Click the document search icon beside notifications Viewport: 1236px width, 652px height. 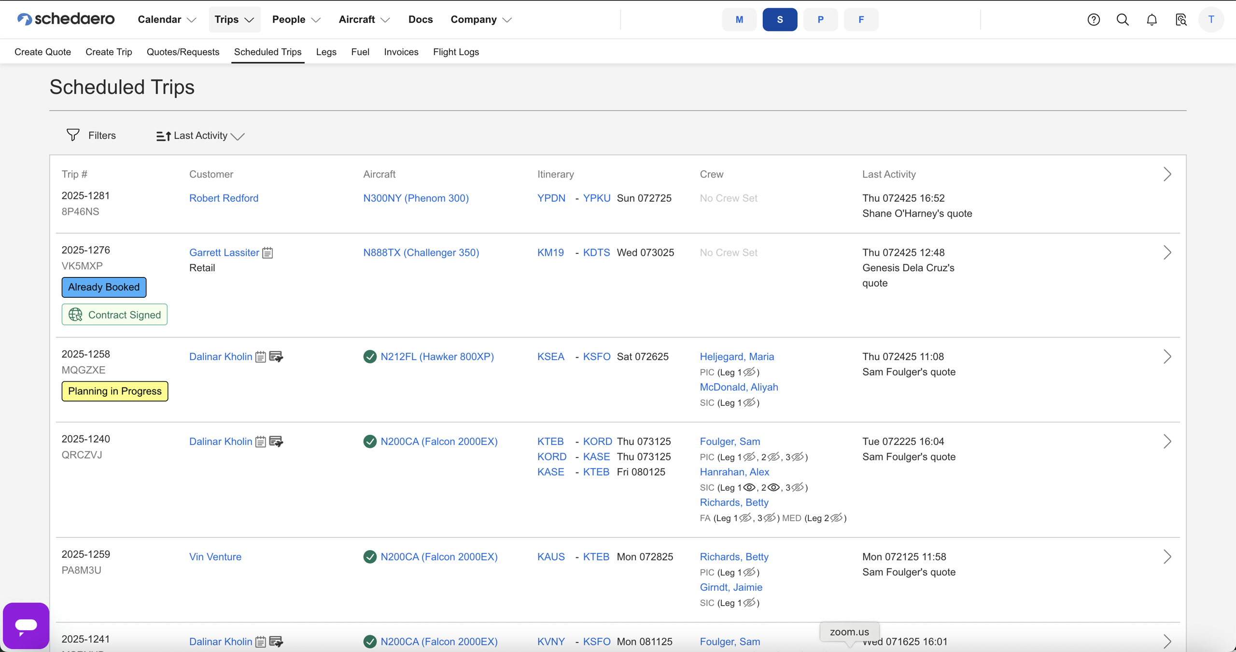(1181, 19)
